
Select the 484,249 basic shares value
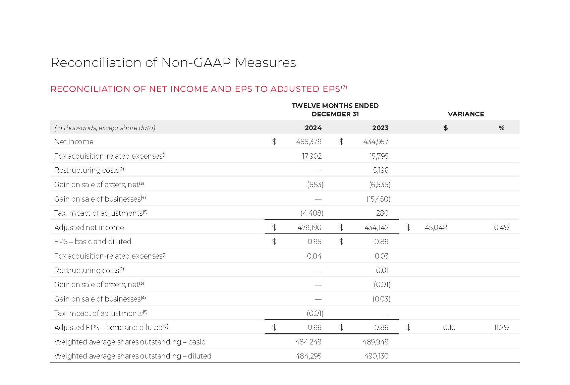[308, 342]
